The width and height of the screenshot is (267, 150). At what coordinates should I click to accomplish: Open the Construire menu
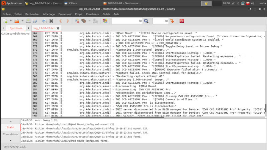(x=92, y=14)
